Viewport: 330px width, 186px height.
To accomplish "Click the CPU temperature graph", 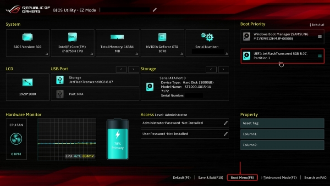I will pyautogui.click(x=67, y=139).
